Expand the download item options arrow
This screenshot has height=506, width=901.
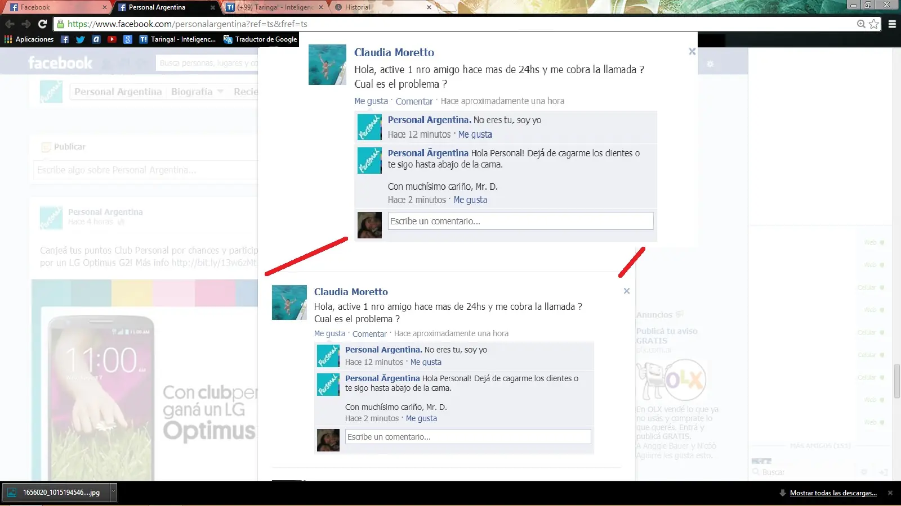pyautogui.click(x=113, y=493)
